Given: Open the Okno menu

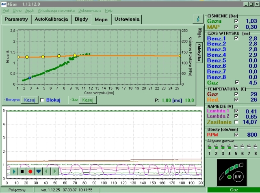Looking at the screenshot, I should pos(17,11).
